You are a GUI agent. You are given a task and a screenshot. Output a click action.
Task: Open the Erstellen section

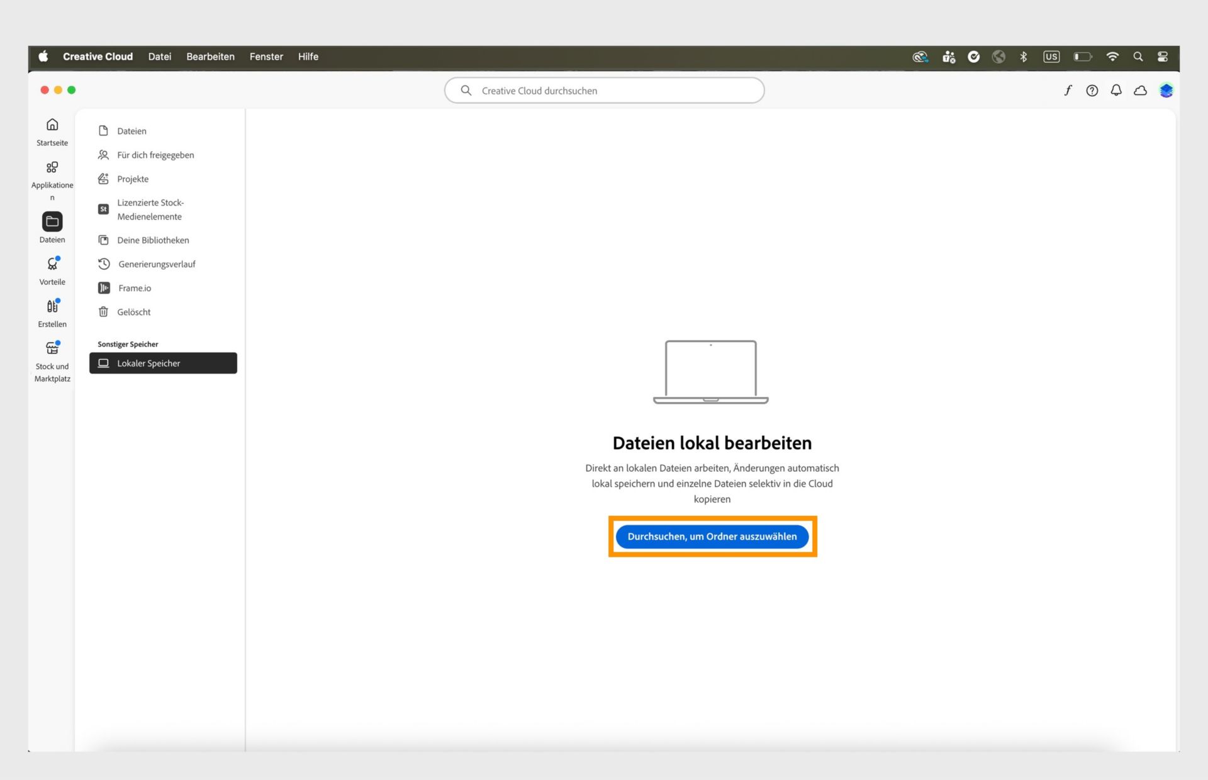pyautogui.click(x=52, y=313)
